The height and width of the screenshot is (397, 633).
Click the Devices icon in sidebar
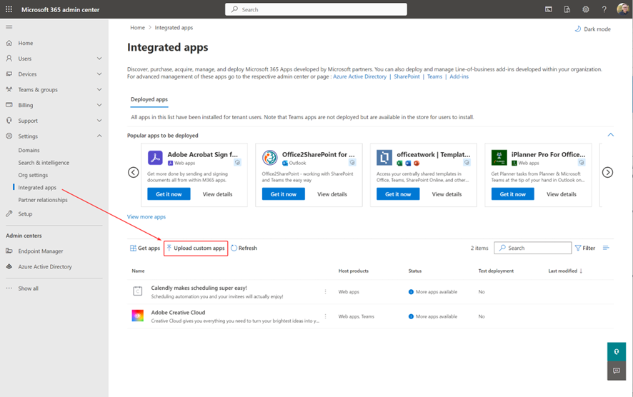point(9,74)
